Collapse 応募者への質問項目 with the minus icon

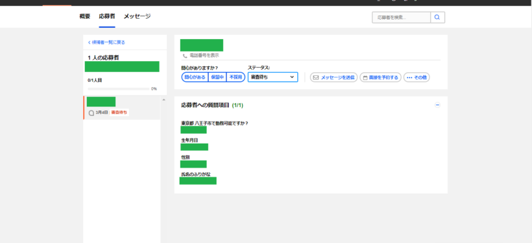click(x=437, y=105)
